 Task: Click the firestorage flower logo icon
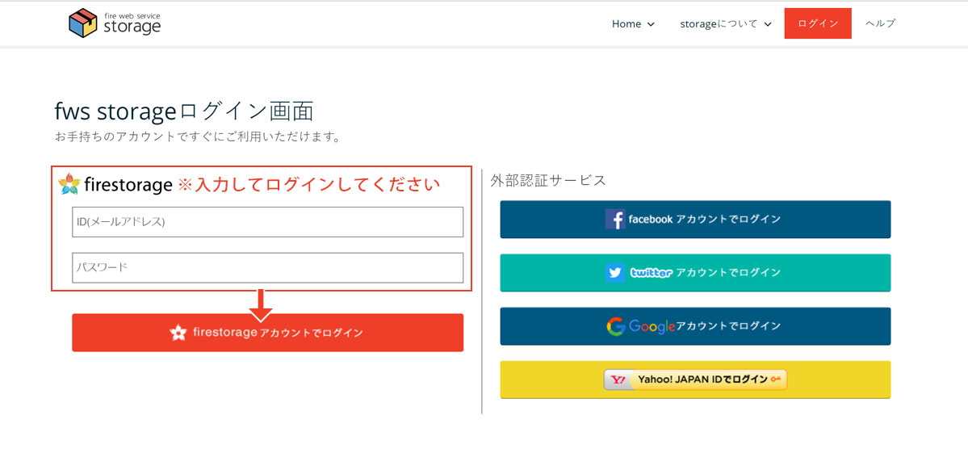point(69,184)
